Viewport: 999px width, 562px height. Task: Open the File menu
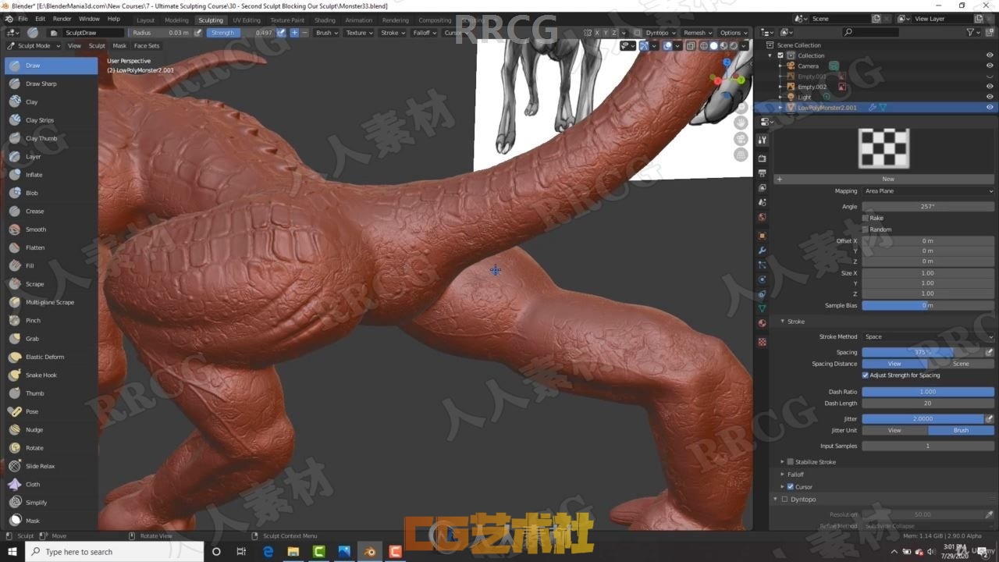[x=23, y=19]
